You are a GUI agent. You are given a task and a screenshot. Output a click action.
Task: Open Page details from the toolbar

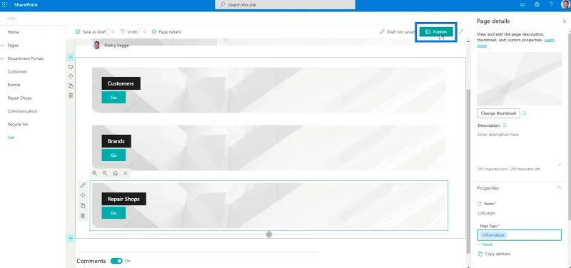[166, 32]
